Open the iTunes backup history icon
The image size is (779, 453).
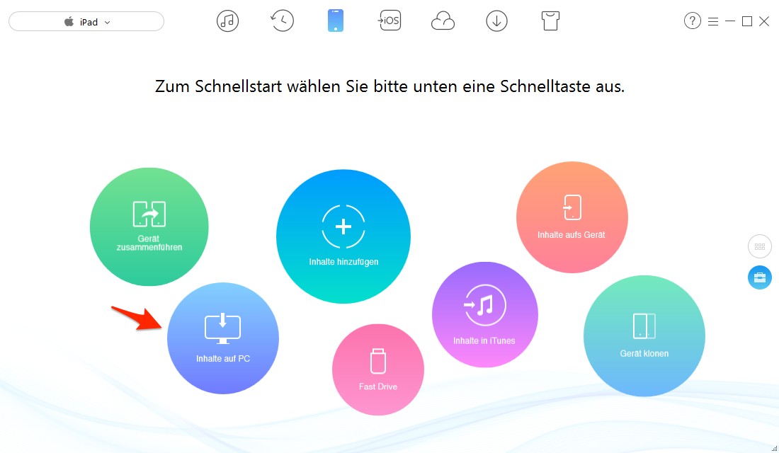pyautogui.click(x=282, y=21)
